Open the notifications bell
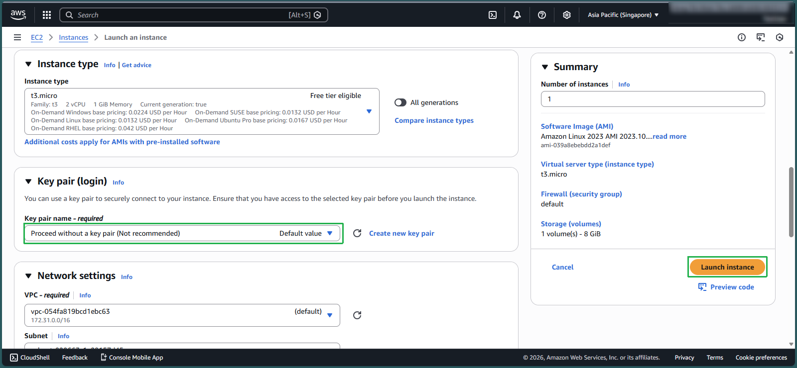 point(517,15)
